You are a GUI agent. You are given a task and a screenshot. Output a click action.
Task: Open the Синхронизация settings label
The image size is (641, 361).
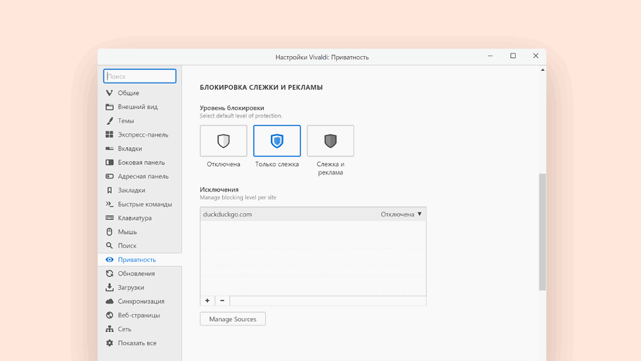pyautogui.click(x=141, y=301)
